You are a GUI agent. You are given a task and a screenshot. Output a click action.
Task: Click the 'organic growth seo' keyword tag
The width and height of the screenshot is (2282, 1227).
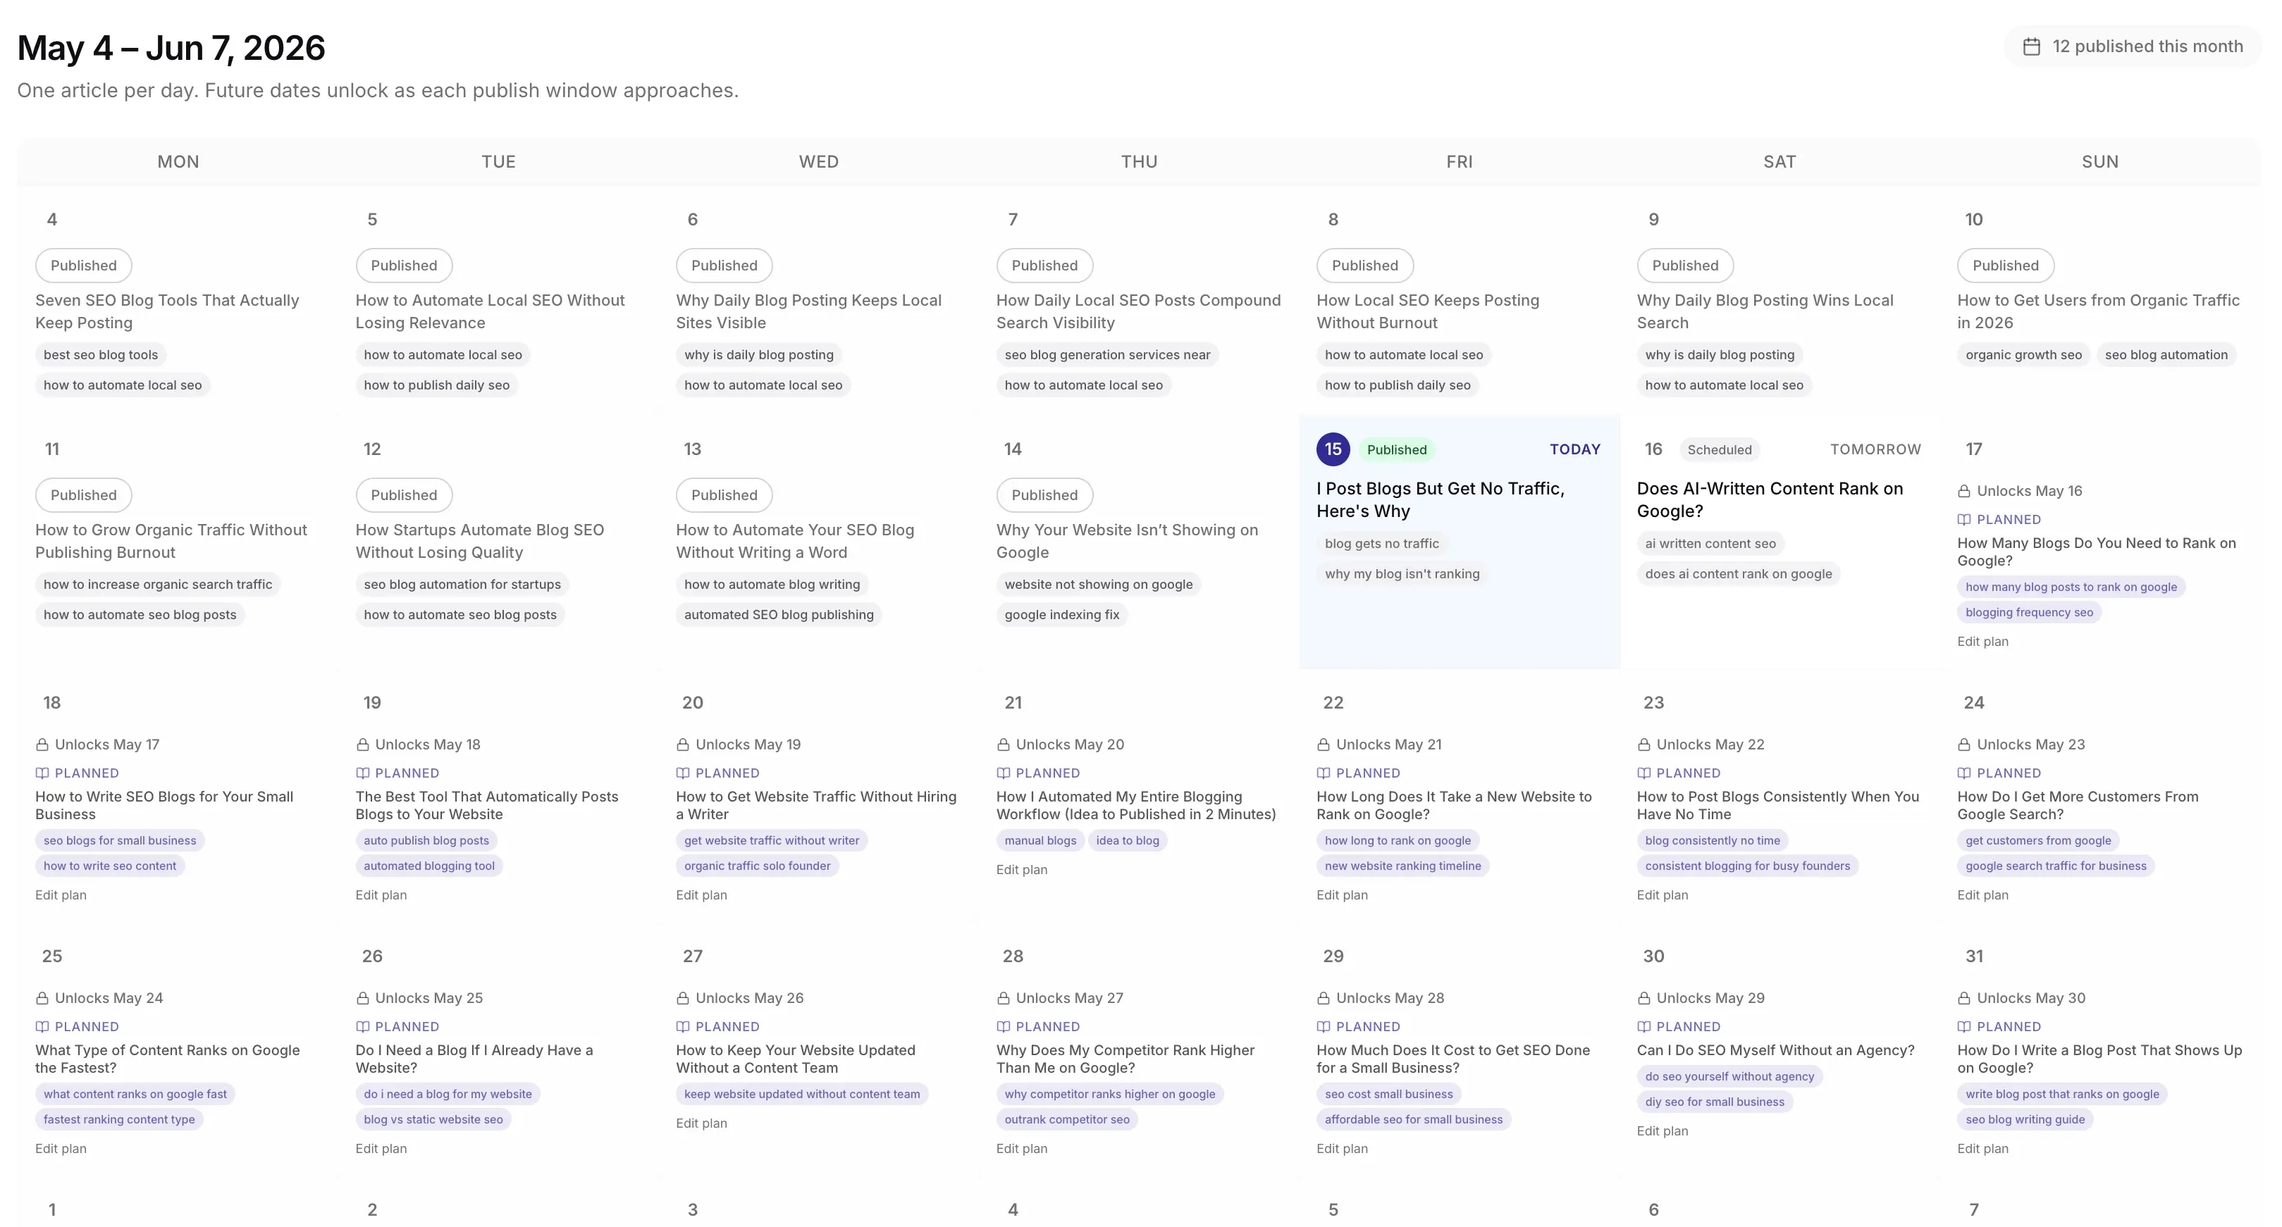[2023, 355]
